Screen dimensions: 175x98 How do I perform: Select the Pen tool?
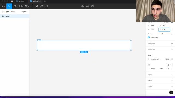26,6
